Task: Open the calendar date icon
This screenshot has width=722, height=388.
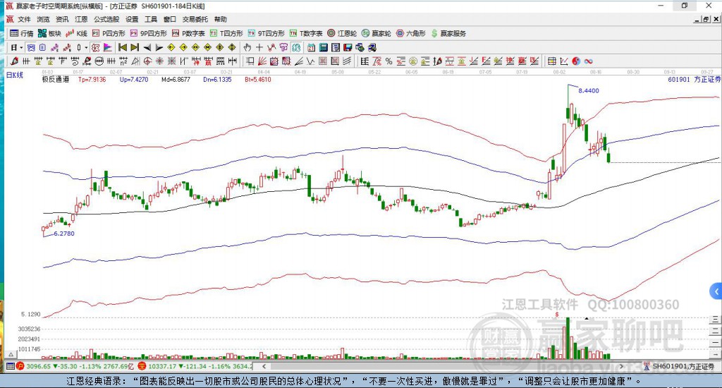Action: (311, 47)
